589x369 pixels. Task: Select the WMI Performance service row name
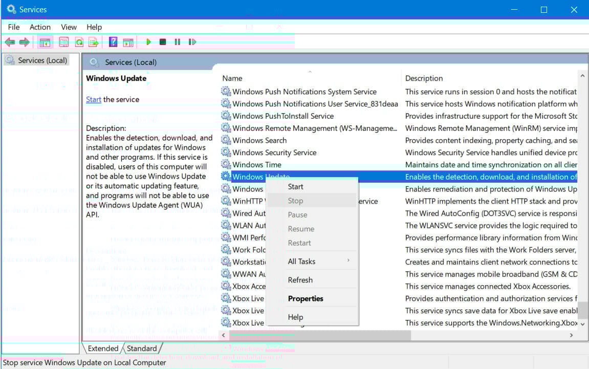pyautogui.click(x=249, y=237)
